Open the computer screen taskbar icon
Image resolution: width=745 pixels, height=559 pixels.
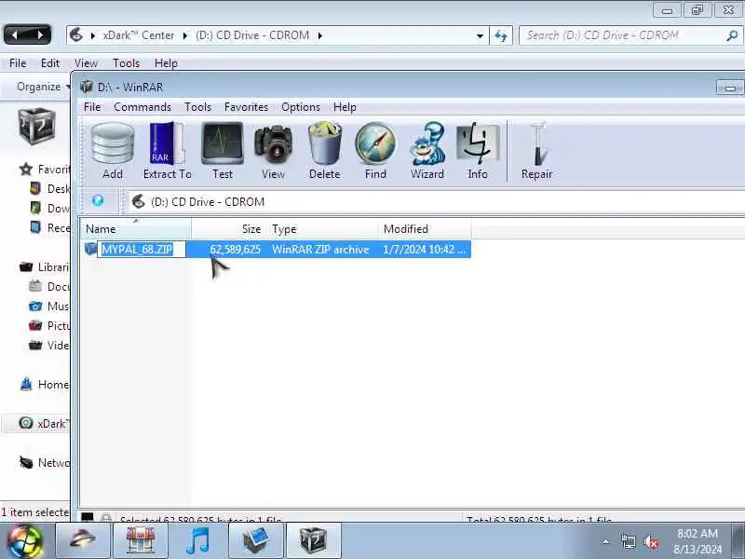pyautogui.click(x=255, y=540)
